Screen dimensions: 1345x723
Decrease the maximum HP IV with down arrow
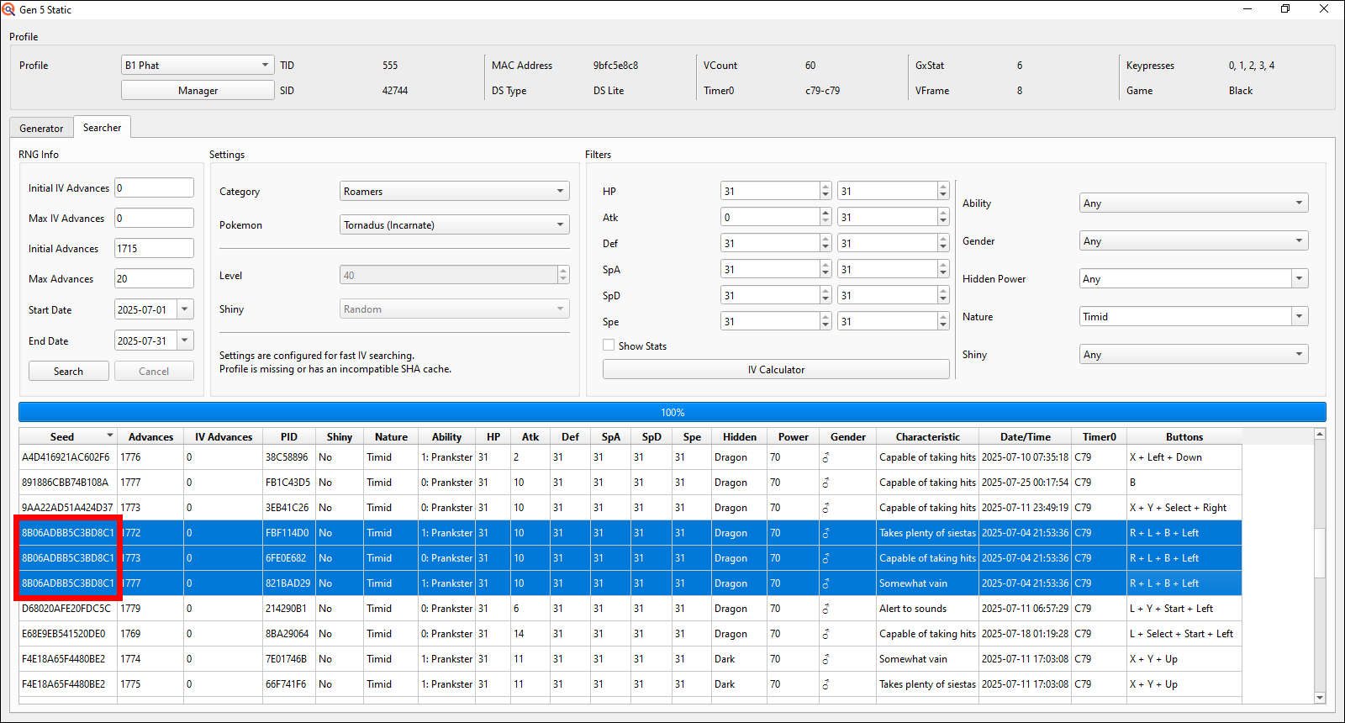[x=943, y=195]
